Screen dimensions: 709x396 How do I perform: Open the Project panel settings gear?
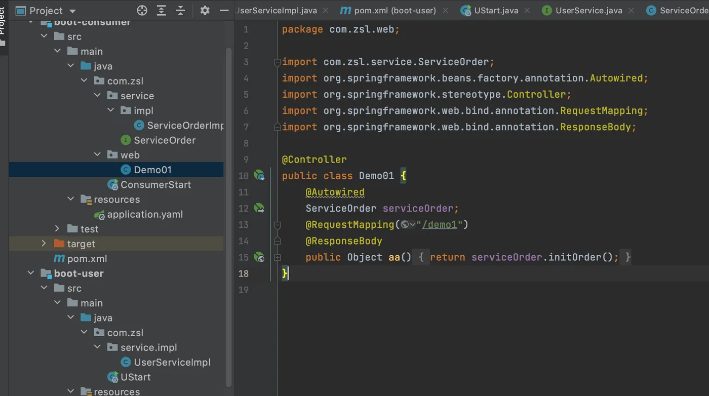click(x=205, y=10)
